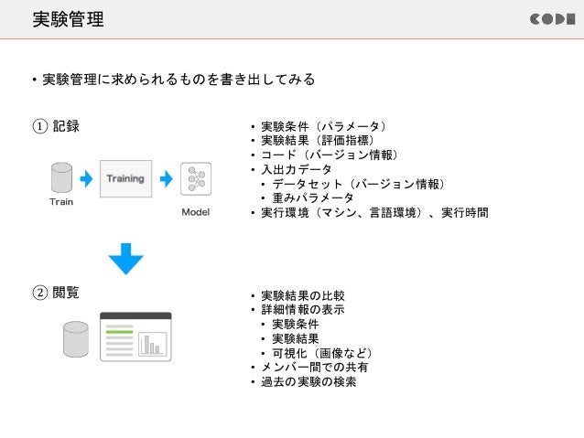Viewport: 584px width, 438px height.
Task: Click the bullet 実行環境（マシン、言語環境）、実行時間
Action: (374, 212)
